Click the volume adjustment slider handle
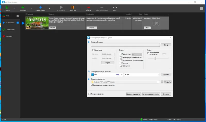The image size is (206, 122). 155,58
